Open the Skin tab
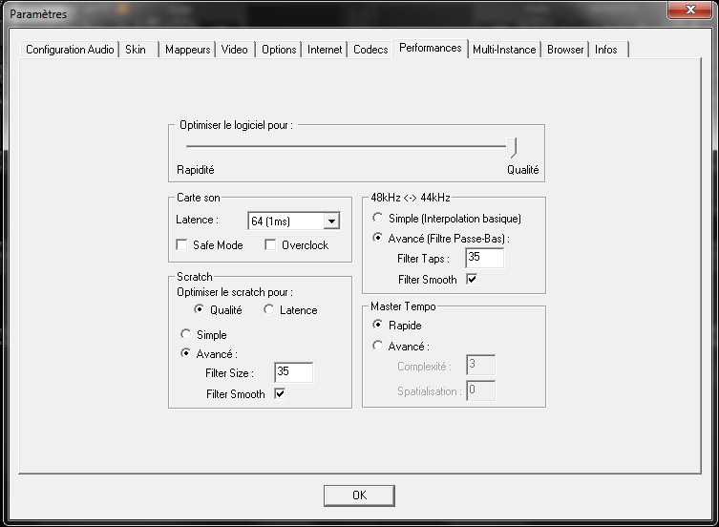Image resolution: width=719 pixels, height=527 pixels. coord(136,50)
